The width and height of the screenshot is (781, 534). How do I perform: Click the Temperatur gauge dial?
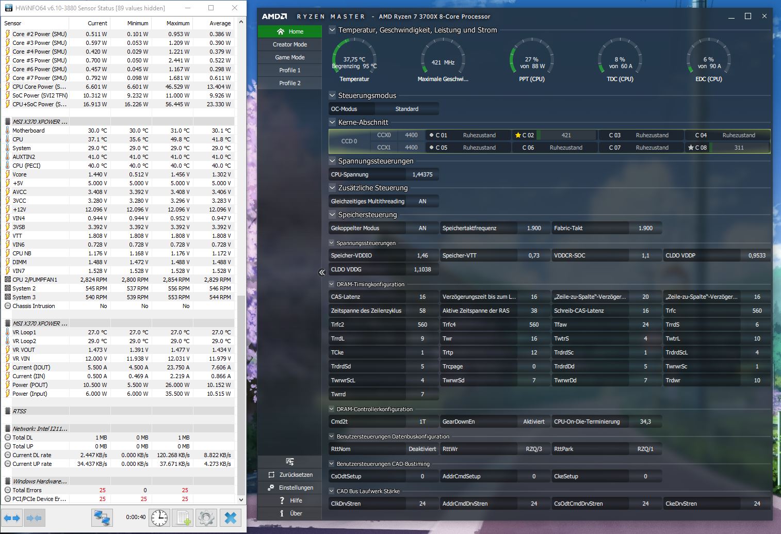point(354,60)
